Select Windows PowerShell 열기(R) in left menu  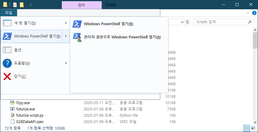[31, 36]
